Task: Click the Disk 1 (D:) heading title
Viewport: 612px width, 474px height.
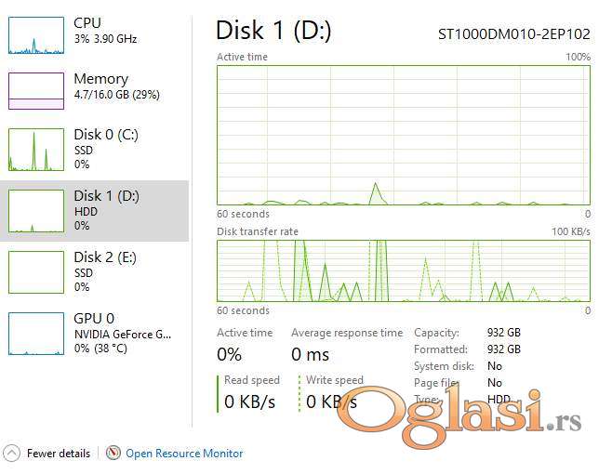Action: [273, 31]
